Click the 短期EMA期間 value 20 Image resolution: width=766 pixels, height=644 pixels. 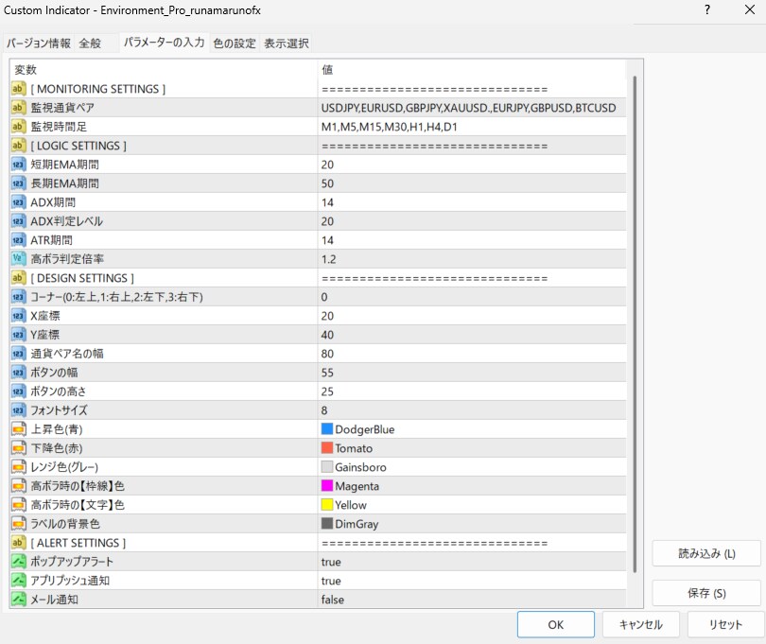click(327, 165)
